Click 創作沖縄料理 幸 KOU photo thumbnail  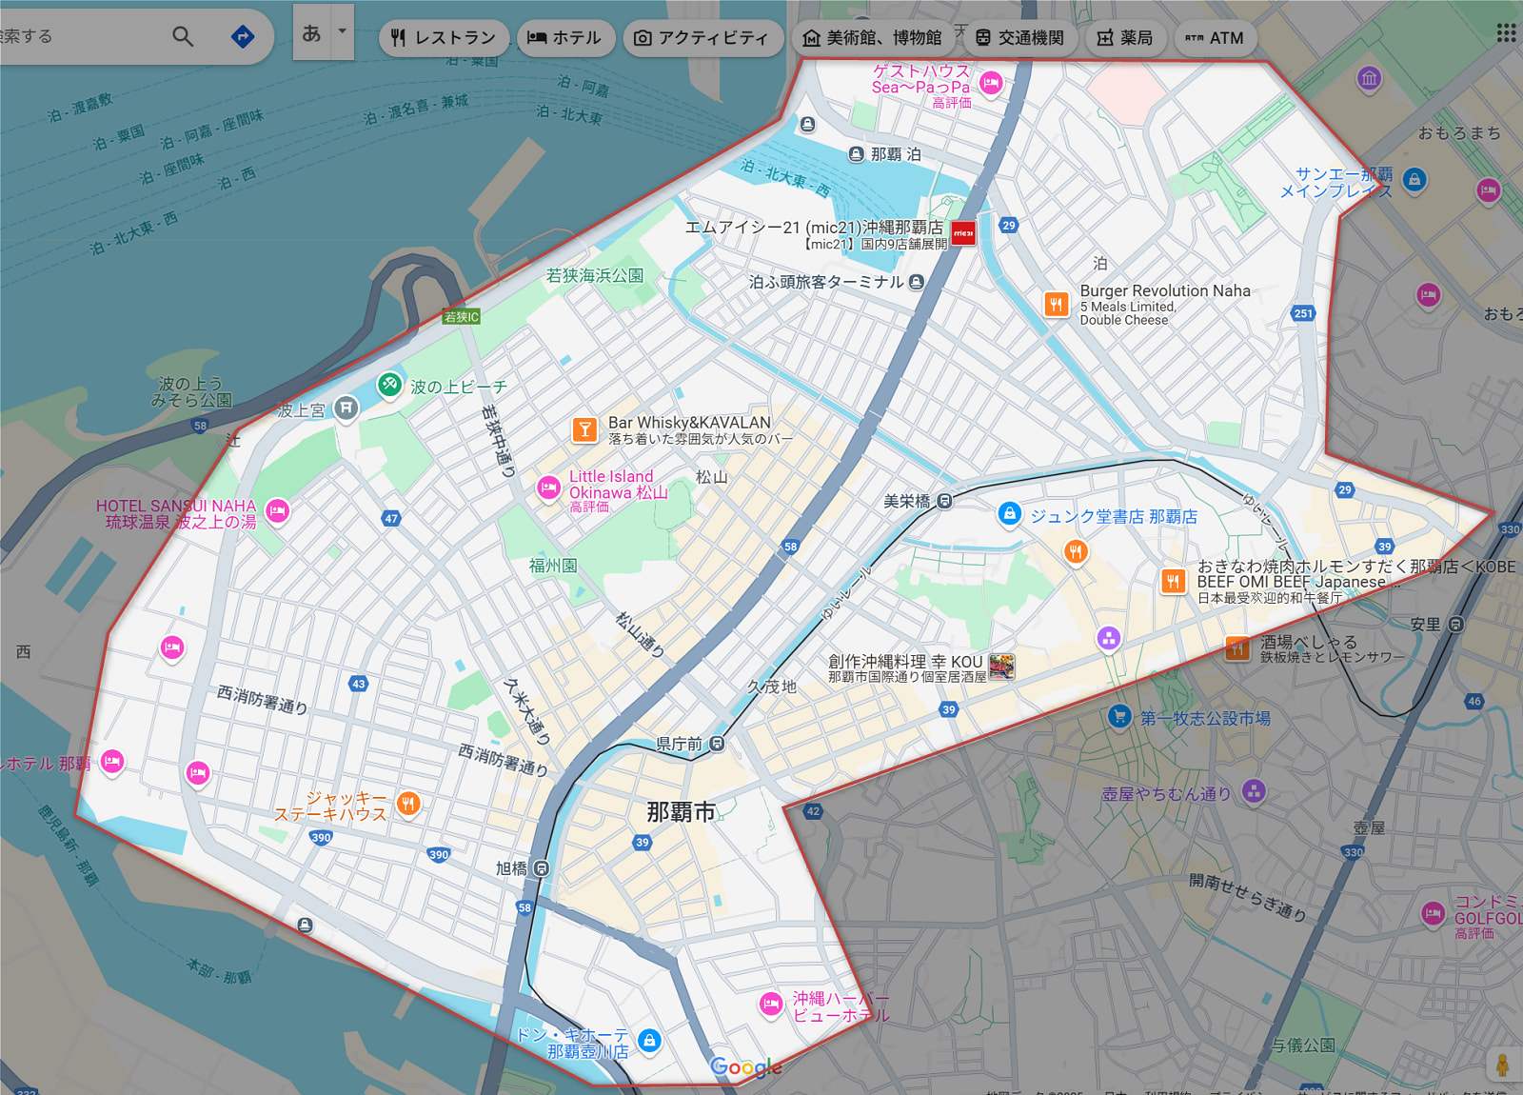pos(1001,667)
